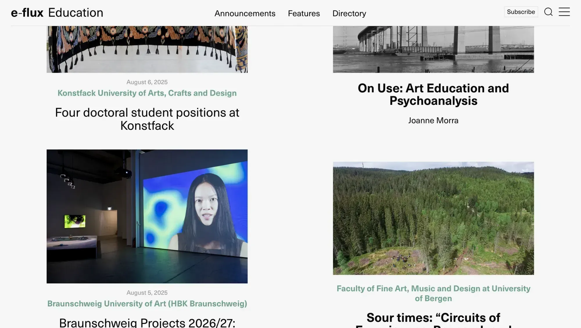Click the Subscribe button
Viewport: 581px width, 328px height.
(521, 12)
